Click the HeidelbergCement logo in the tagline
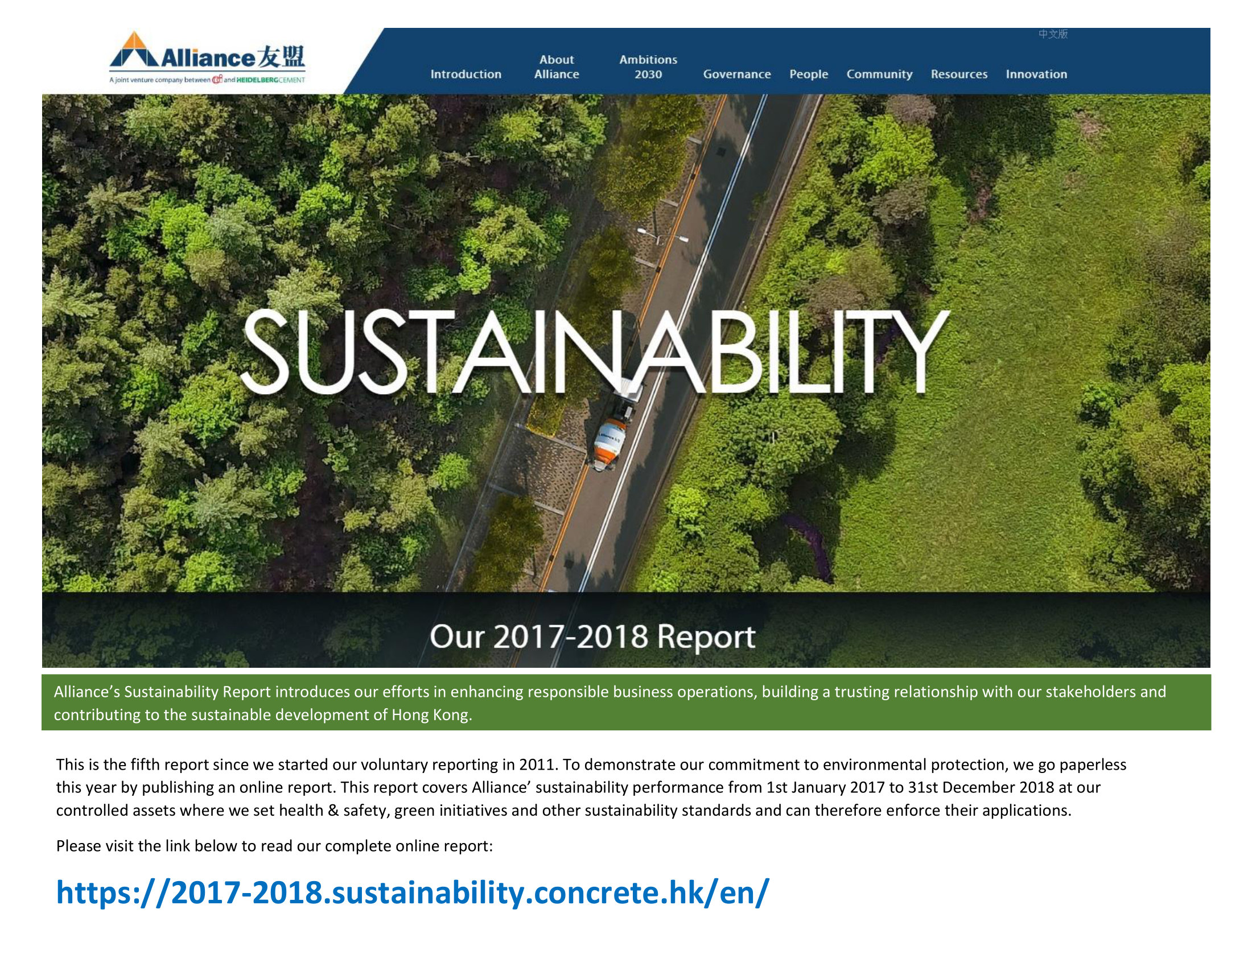 pyautogui.click(x=270, y=80)
